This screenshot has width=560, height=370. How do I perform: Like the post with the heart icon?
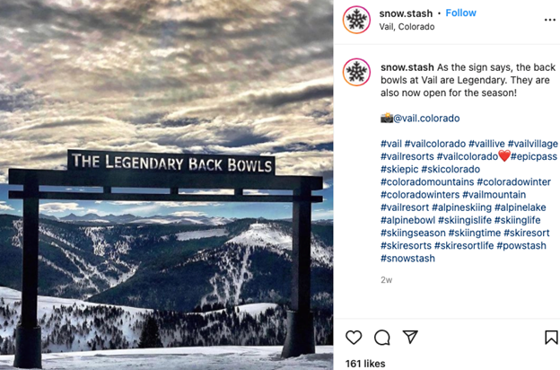(x=354, y=338)
